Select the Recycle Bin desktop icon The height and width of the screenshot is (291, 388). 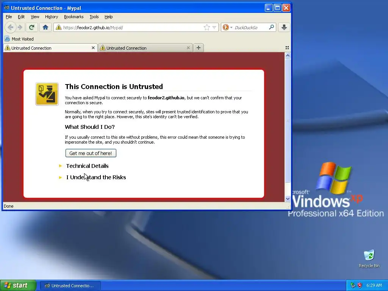pos(369,258)
